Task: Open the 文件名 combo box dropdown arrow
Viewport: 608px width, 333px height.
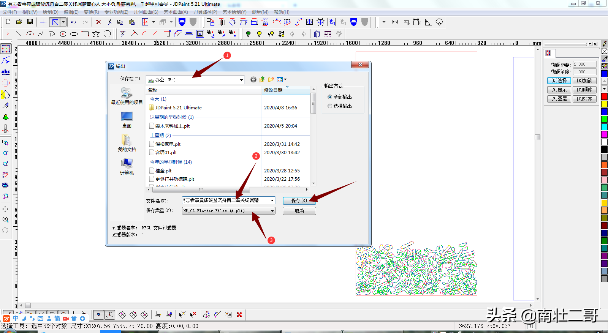Action: pyautogui.click(x=272, y=200)
